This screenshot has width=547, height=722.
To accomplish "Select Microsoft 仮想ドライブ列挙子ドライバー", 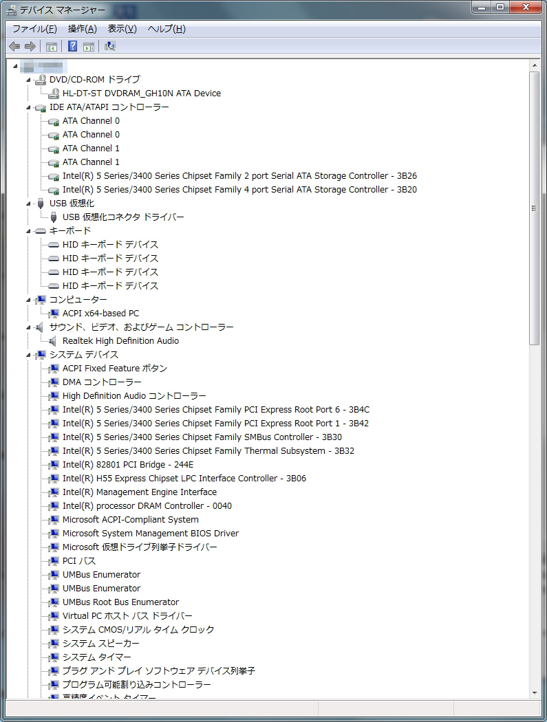I will [140, 547].
